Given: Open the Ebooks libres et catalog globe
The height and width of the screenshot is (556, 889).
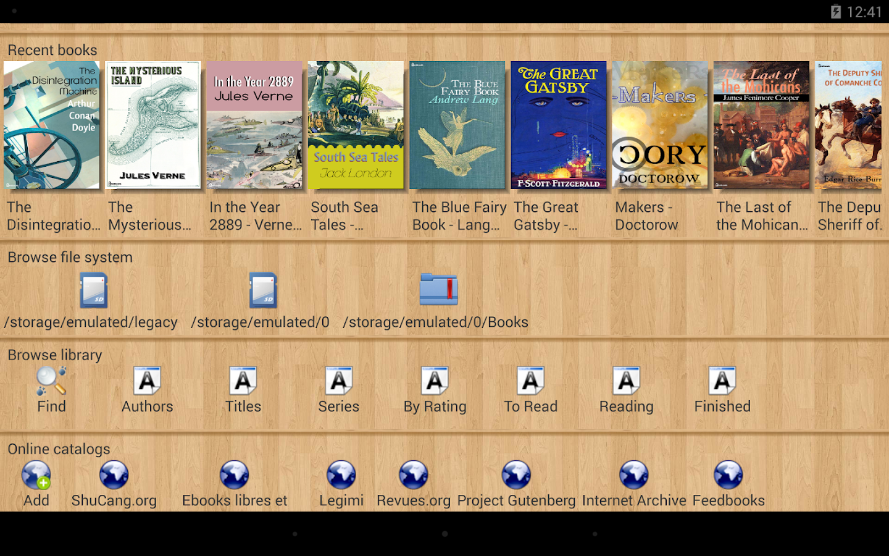Looking at the screenshot, I should (x=235, y=475).
